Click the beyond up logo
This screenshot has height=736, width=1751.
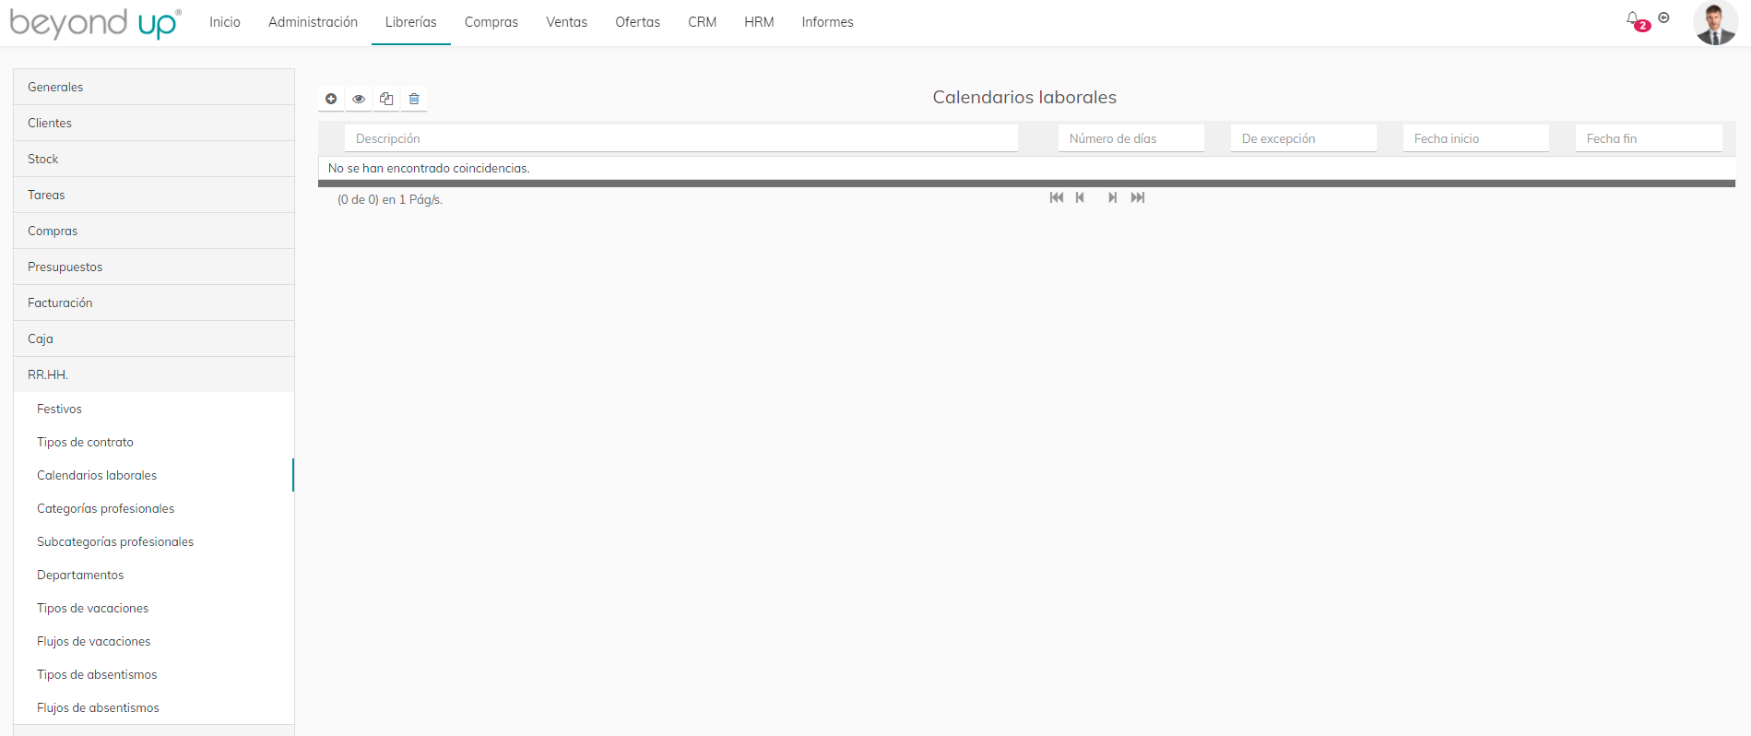(x=95, y=23)
